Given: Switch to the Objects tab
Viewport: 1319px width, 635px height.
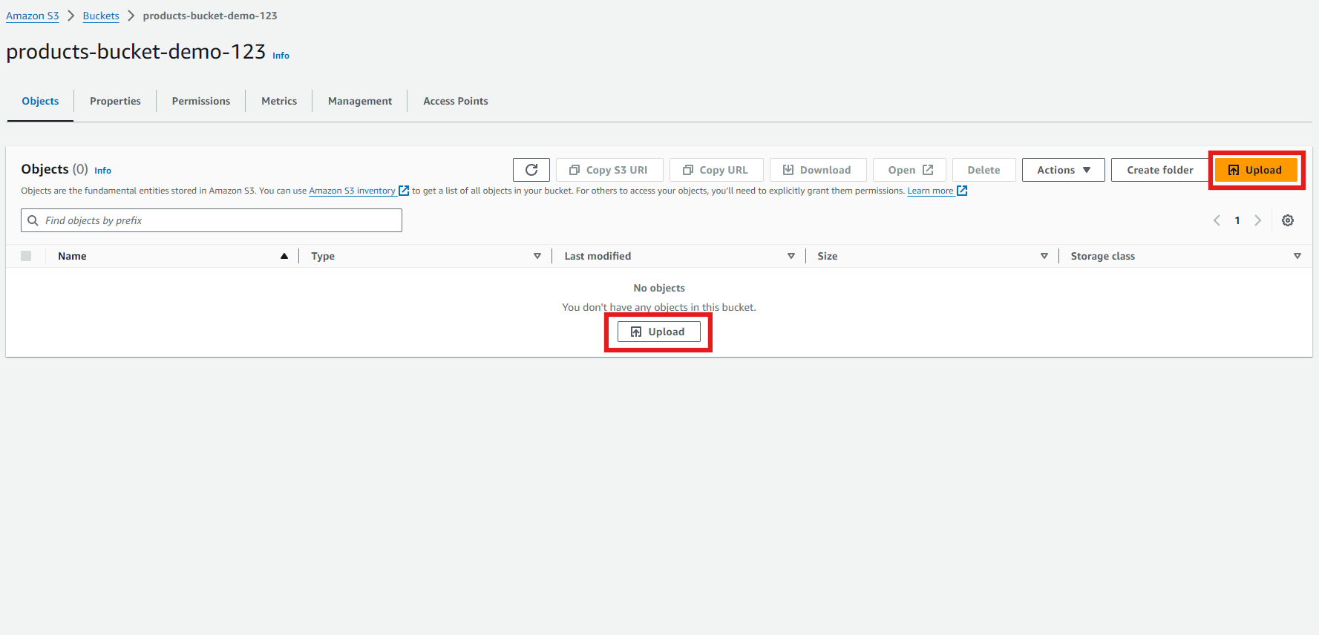Looking at the screenshot, I should (x=40, y=101).
